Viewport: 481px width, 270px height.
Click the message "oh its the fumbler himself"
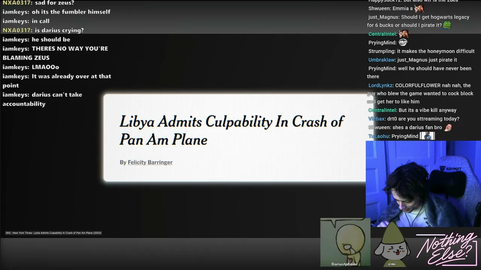(71, 12)
